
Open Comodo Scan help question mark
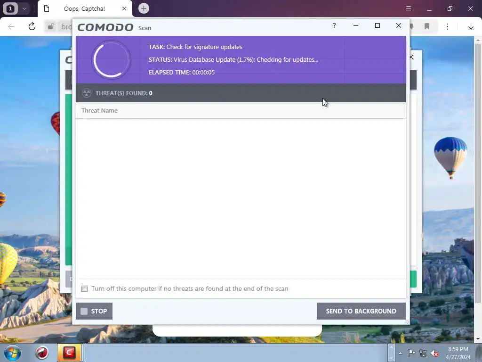(334, 25)
